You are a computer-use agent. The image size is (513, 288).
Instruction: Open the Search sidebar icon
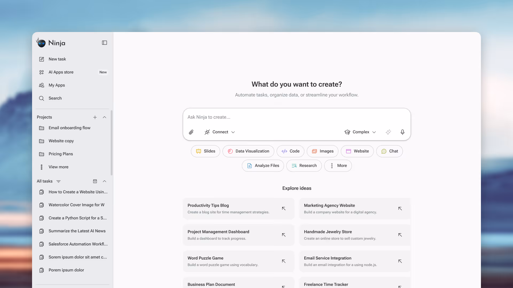42,98
